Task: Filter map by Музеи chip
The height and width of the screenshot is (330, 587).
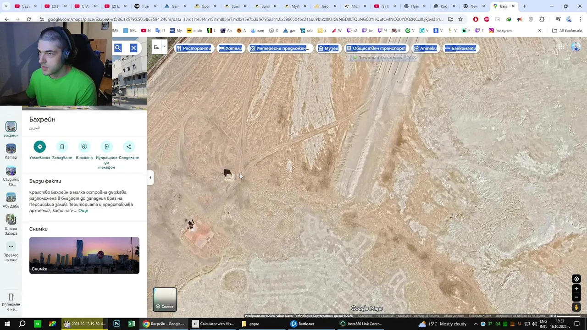Action: [x=328, y=48]
